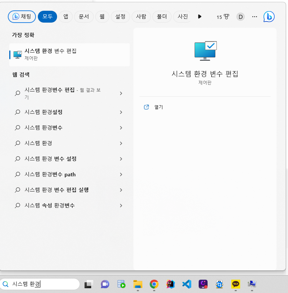This screenshot has height=293, width=288.
Task: Switch to the 사람 filter tab
Action: tap(141, 17)
